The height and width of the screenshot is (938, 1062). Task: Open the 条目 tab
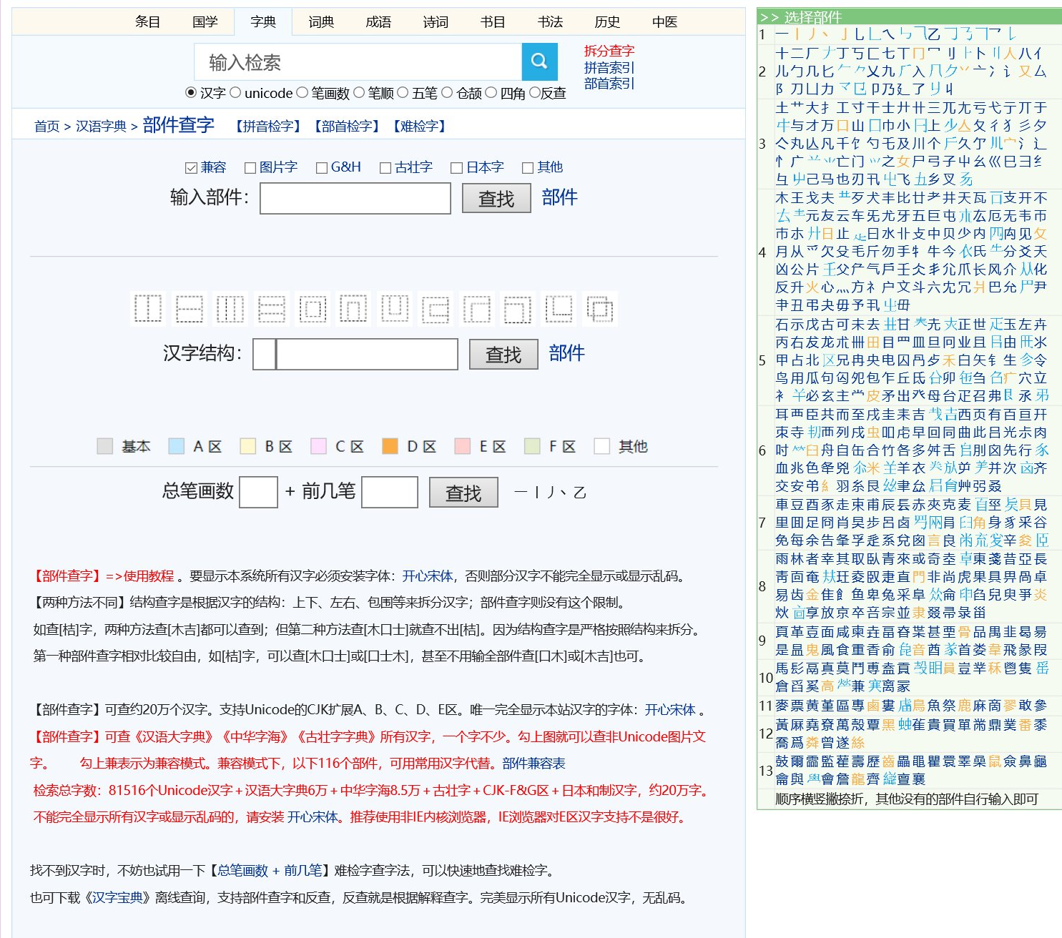[x=147, y=22]
